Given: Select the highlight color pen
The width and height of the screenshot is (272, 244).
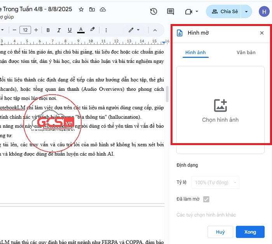Looking at the screenshot, I should (92, 30).
